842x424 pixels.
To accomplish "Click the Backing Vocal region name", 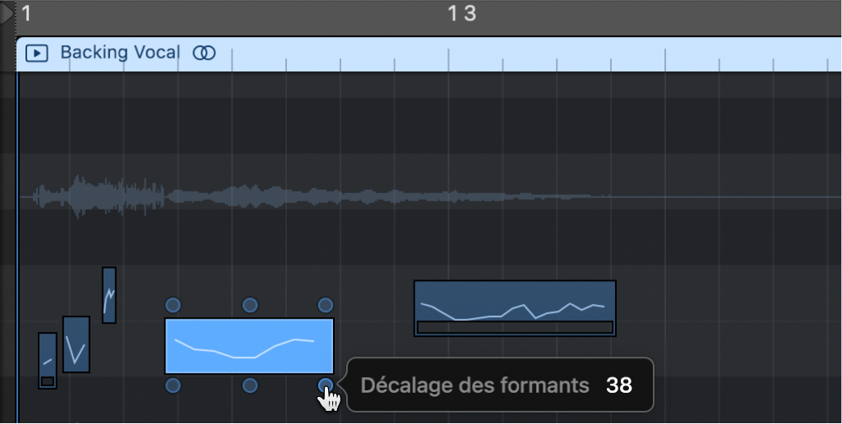I will click(x=119, y=53).
